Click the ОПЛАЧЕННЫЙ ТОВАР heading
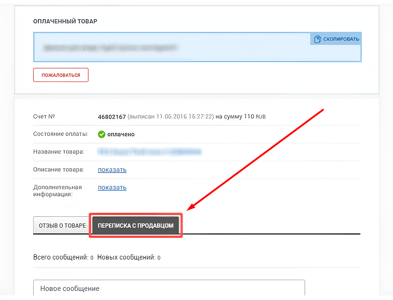The image size is (393, 300). click(65, 21)
